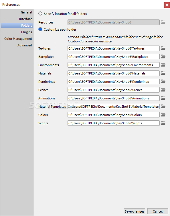This screenshot has width=170, height=216.
Task: Browse for Backplates folder location
Action: point(163,57)
